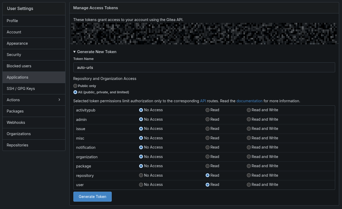Click the Token Name input field
The height and width of the screenshot is (209, 342).
[x=204, y=67]
